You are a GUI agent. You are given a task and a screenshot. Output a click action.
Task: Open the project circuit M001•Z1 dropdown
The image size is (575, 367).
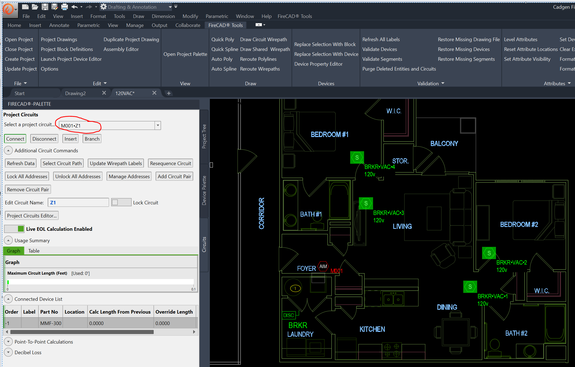(x=158, y=125)
